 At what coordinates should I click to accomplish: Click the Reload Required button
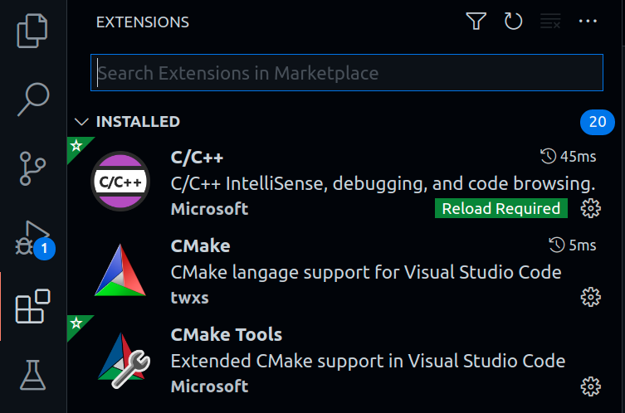pos(500,208)
